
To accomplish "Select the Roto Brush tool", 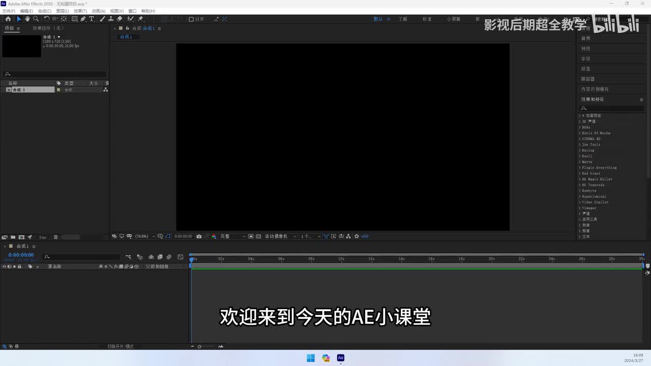I will pyautogui.click(x=130, y=19).
